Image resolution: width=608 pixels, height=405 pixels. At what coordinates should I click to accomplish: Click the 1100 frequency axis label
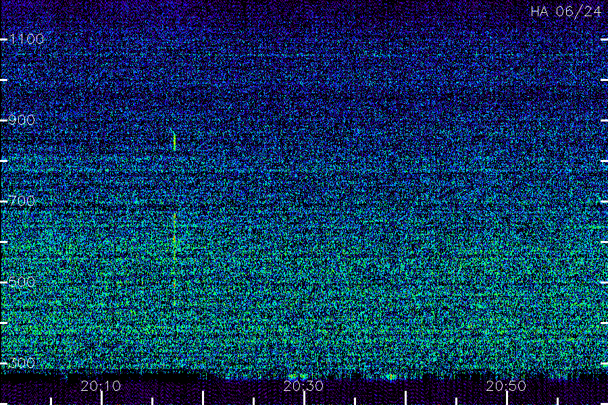pos(26,39)
